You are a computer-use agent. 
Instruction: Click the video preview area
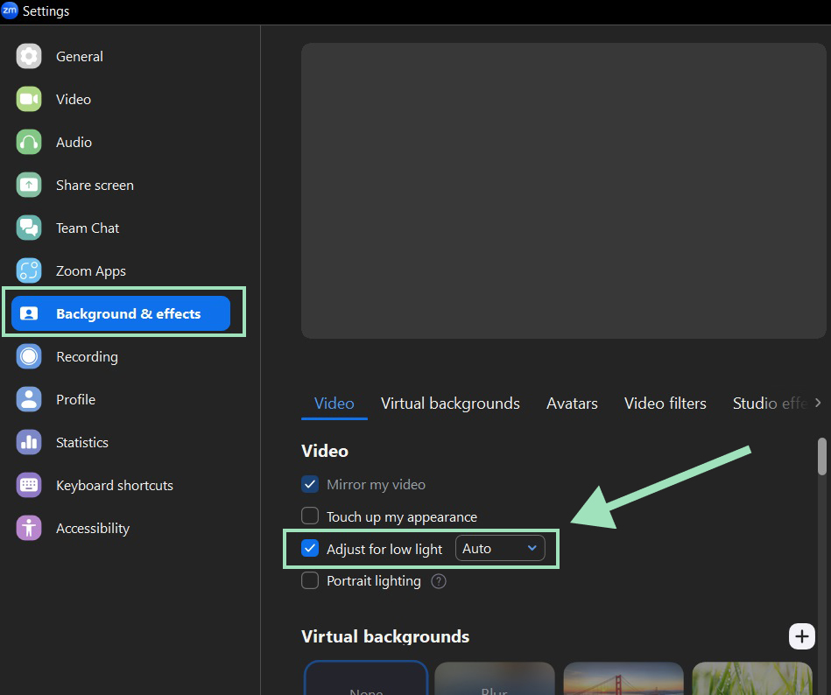click(563, 191)
